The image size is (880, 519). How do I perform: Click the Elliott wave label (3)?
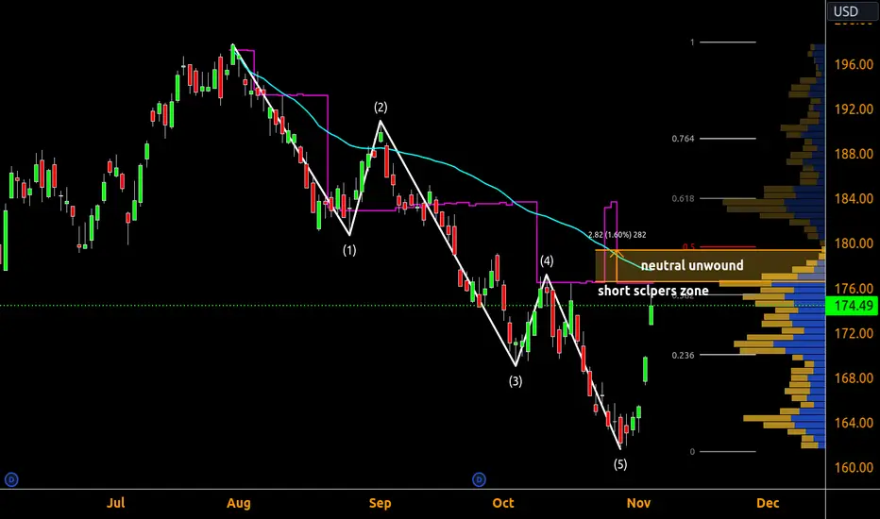pos(516,381)
